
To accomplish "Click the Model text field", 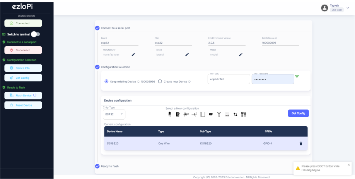I will pyautogui.click(x=224, y=54).
